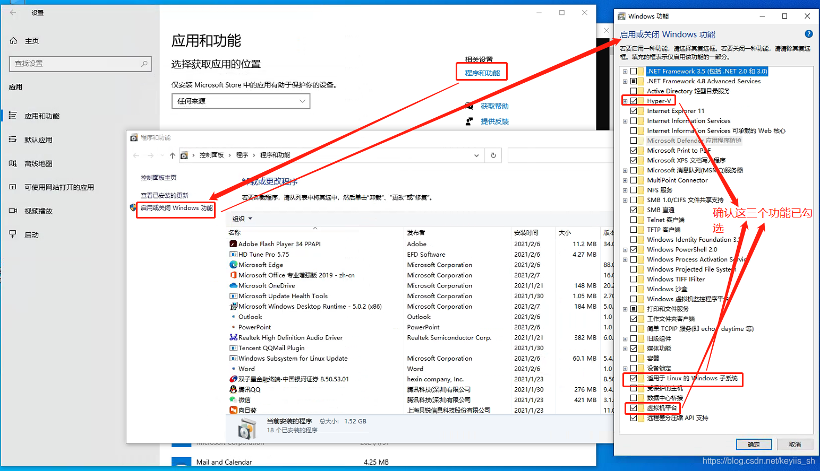
Task: Click the Microsoft OneDrive program icon
Action: [233, 285]
